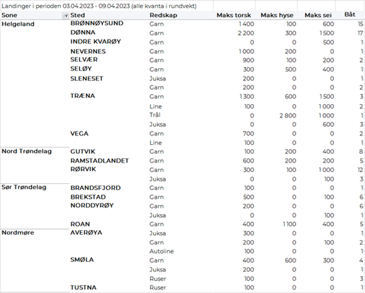Click the Maks sei column header
Image resolution: width=365 pixels, height=293 pixels.
click(x=319, y=15)
